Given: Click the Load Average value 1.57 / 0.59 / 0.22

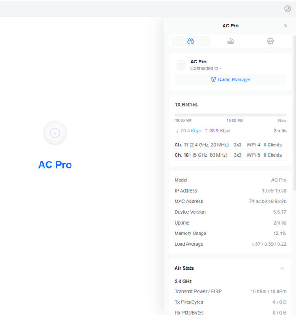Looking at the screenshot, I should tap(269, 244).
